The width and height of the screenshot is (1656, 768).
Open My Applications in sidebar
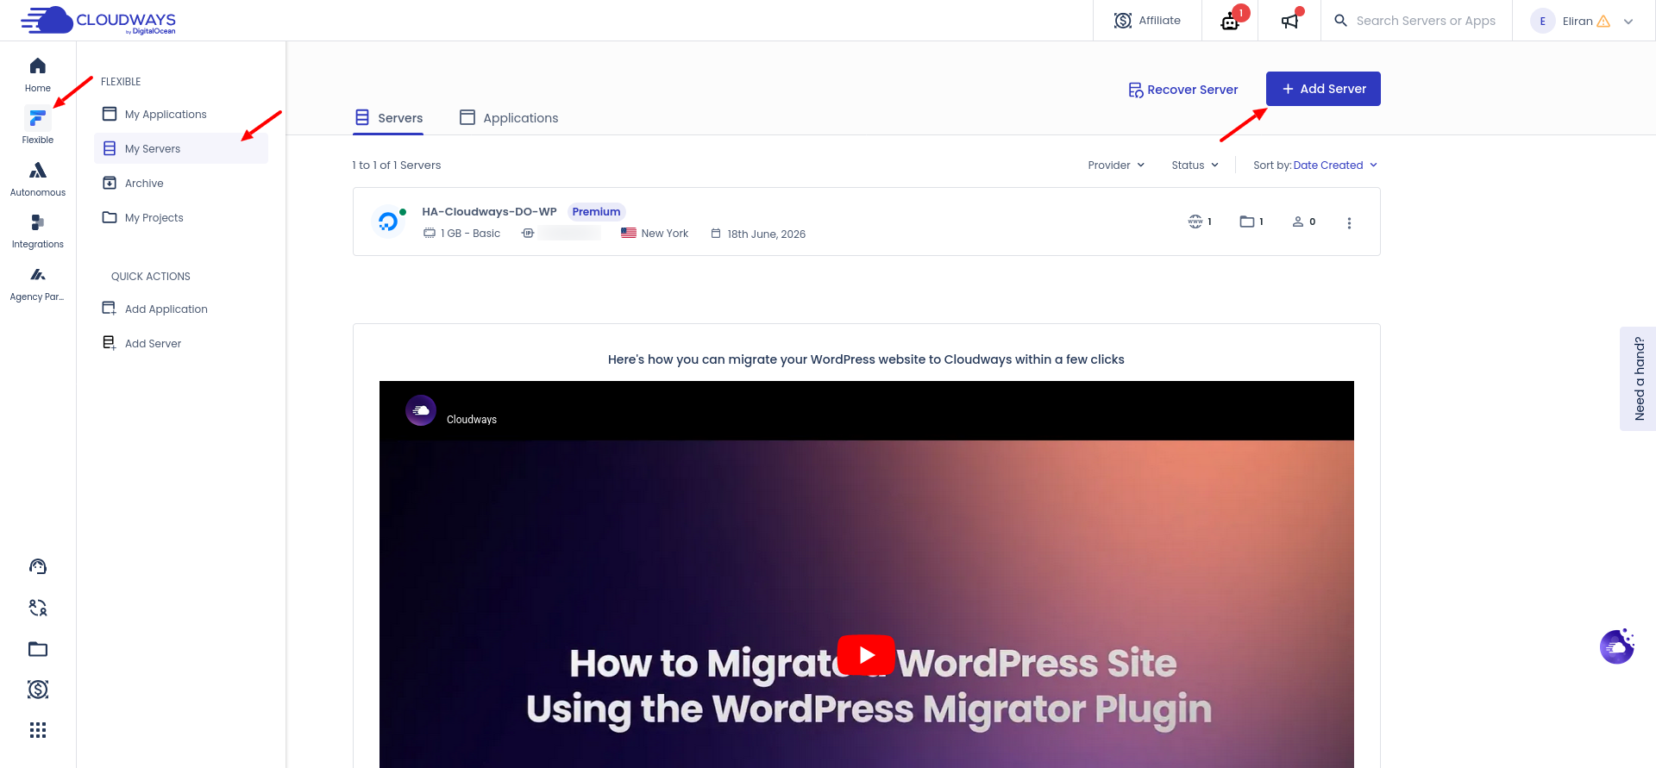[x=181, y=114]
